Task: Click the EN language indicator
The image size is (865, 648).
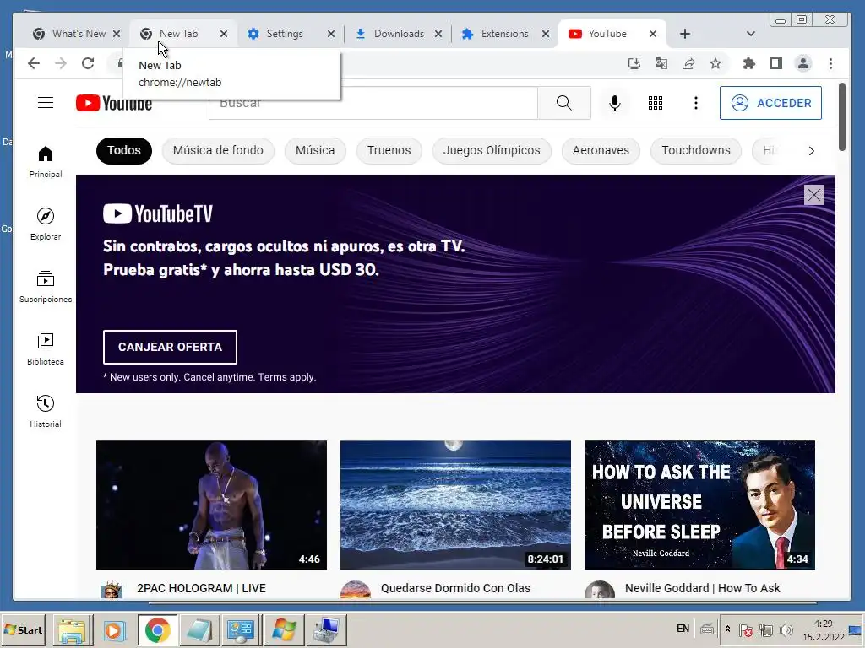Action: [683, 629]
